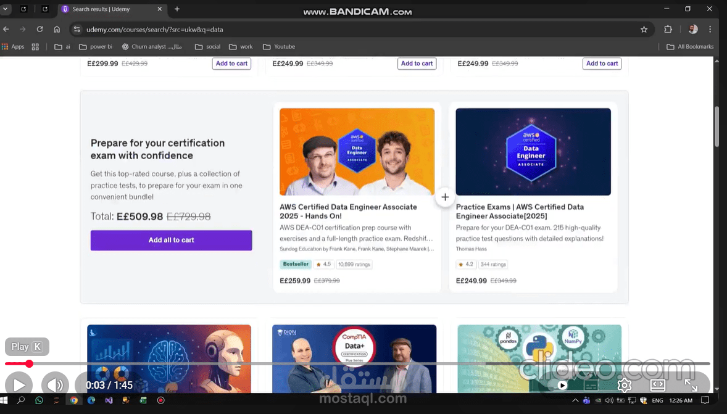The width and height of the screenshot is (727, 414).
Task: Open the Apps shortcut in bookmarks bar
Action: 13,46
